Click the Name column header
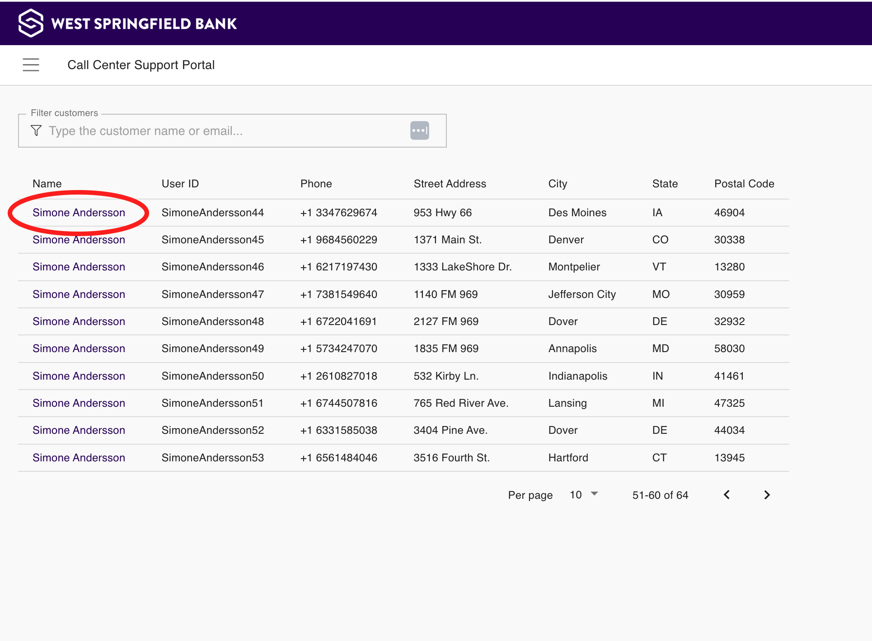Image resolution: width=872 pixels, height=641 pixels. [47, 183]
